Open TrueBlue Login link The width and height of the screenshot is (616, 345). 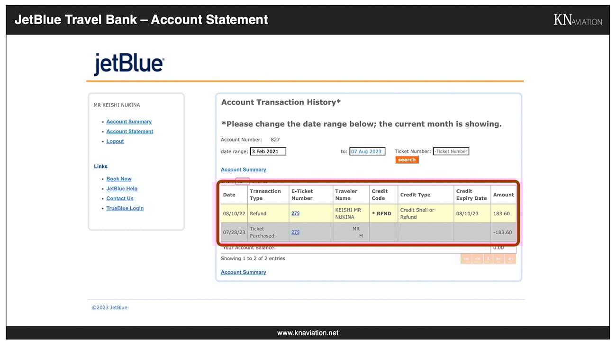coord(125,208)
